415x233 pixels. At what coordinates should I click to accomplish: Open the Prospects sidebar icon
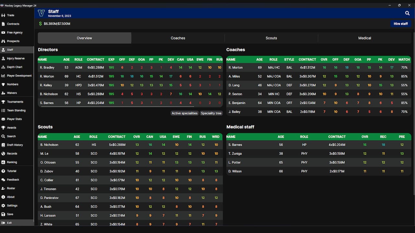(3, 41)
